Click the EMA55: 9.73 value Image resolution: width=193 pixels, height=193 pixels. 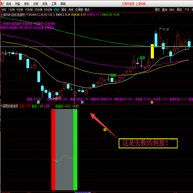click(x=94, y=15)
